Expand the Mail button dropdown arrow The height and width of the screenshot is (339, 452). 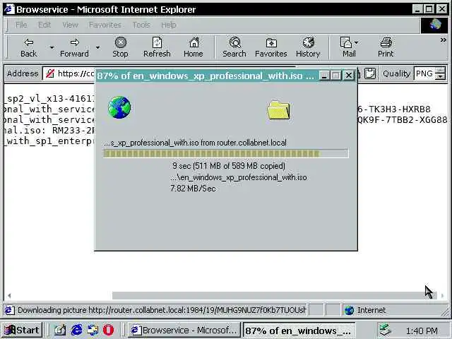click(357, 42)
